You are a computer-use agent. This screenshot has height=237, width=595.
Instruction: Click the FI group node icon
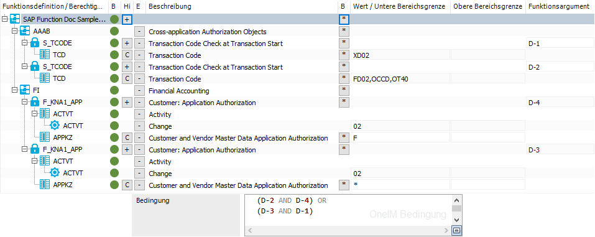coord(25,90)
